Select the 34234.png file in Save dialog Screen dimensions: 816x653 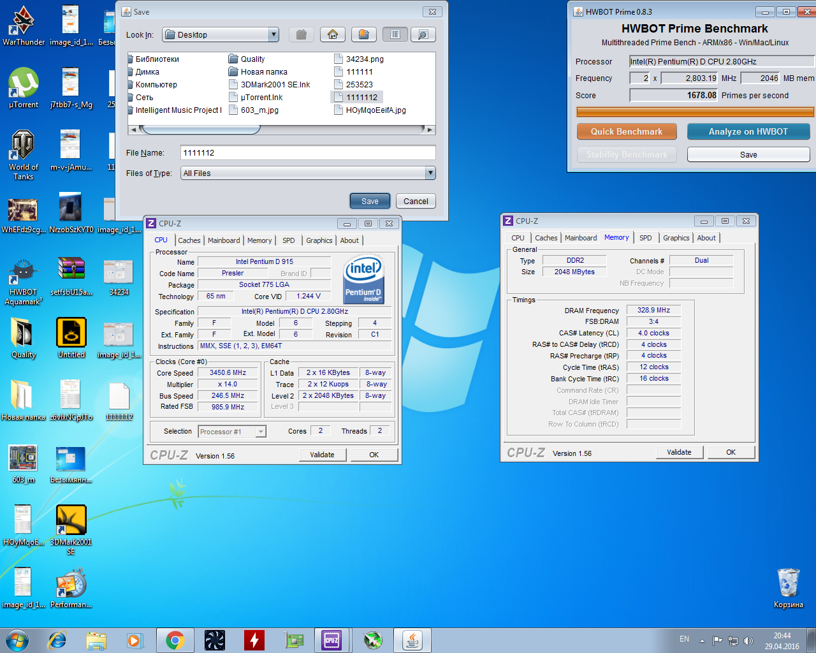(358, 59)
